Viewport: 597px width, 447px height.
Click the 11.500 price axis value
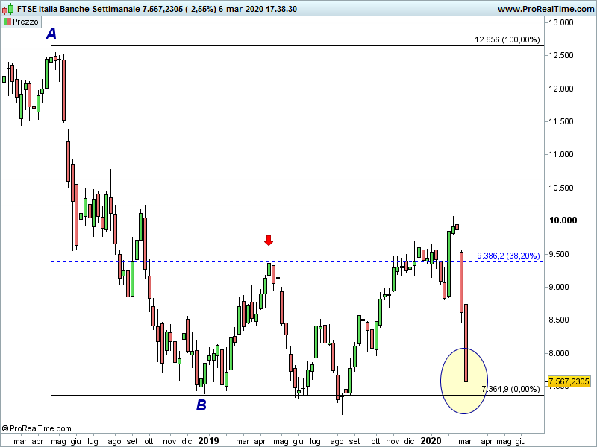tap(561, 121)
